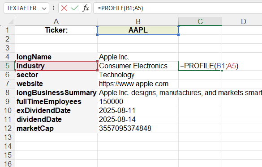Click the marketCap cell
Screen dimensions: 262x167
point(56,128)
